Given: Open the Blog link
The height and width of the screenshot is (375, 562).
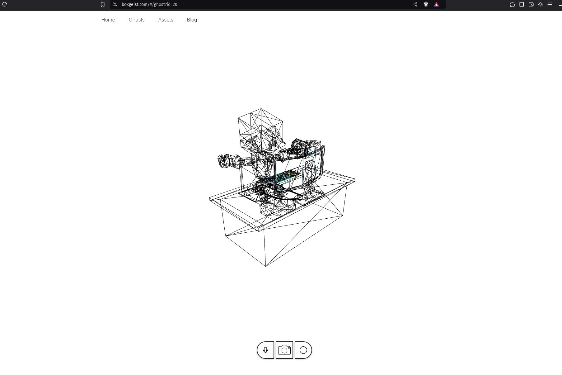Looking at the screenshot, I should tap(192, 20).
